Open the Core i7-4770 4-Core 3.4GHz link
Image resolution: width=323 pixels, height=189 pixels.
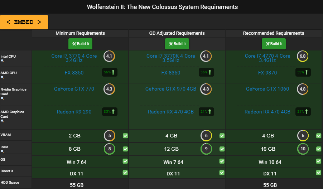(x=267, y=58)
